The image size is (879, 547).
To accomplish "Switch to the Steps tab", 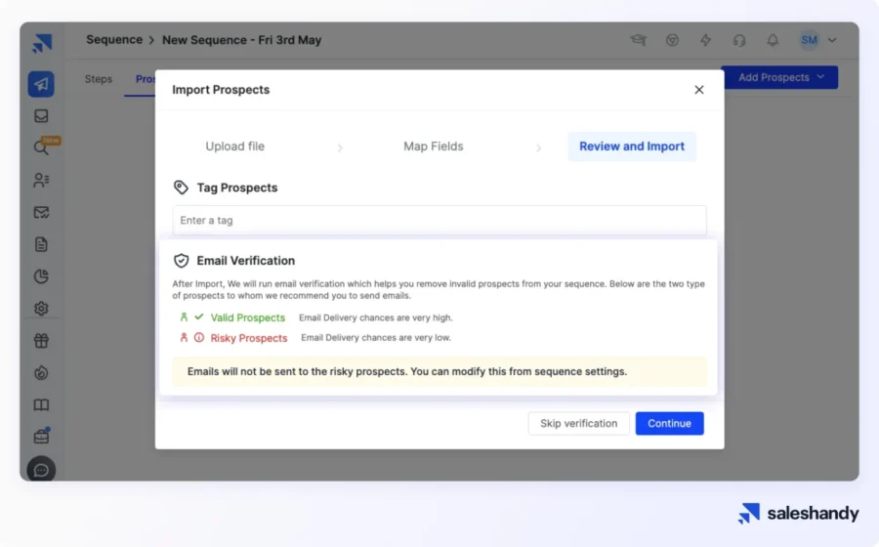I will 99,79.
